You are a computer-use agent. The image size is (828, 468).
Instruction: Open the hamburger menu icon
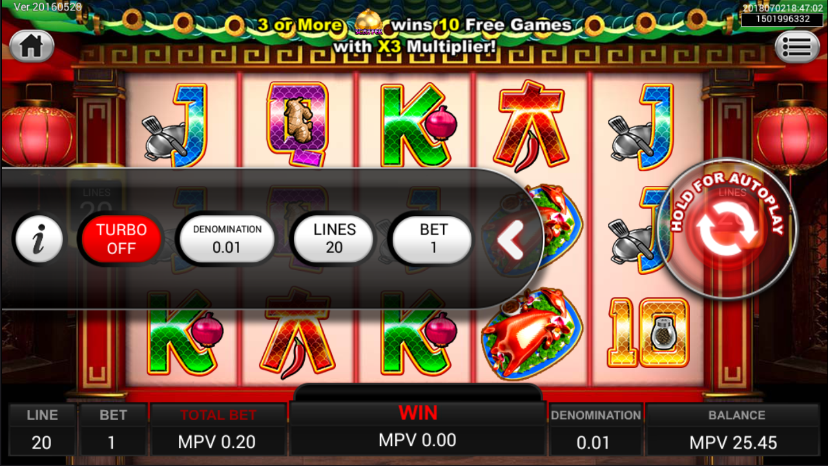[796, 47]
